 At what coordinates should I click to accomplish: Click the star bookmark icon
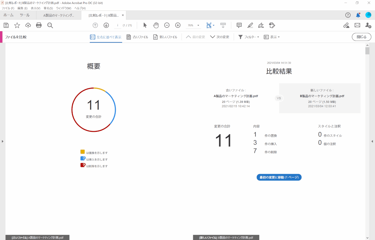point(17,25)
